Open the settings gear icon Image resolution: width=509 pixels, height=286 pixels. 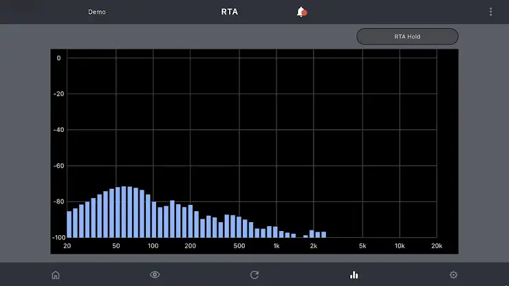453,275
